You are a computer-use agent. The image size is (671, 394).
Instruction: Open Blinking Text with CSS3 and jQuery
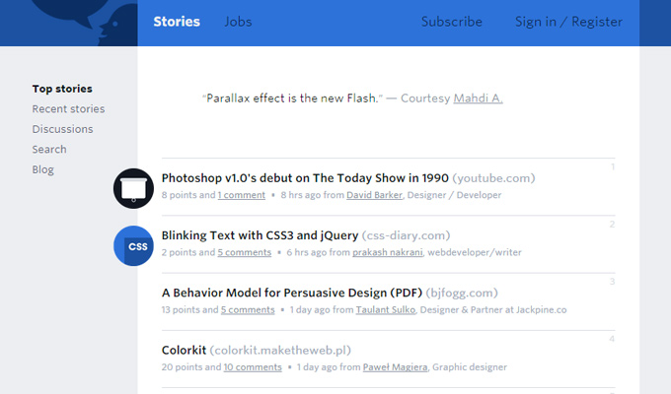260,235
